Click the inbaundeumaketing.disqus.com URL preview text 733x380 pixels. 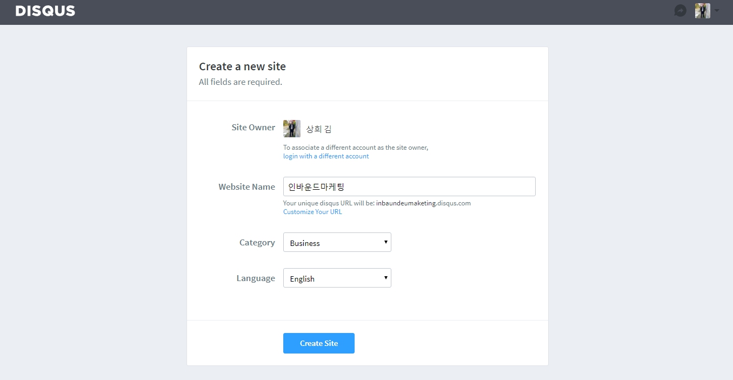423,203
